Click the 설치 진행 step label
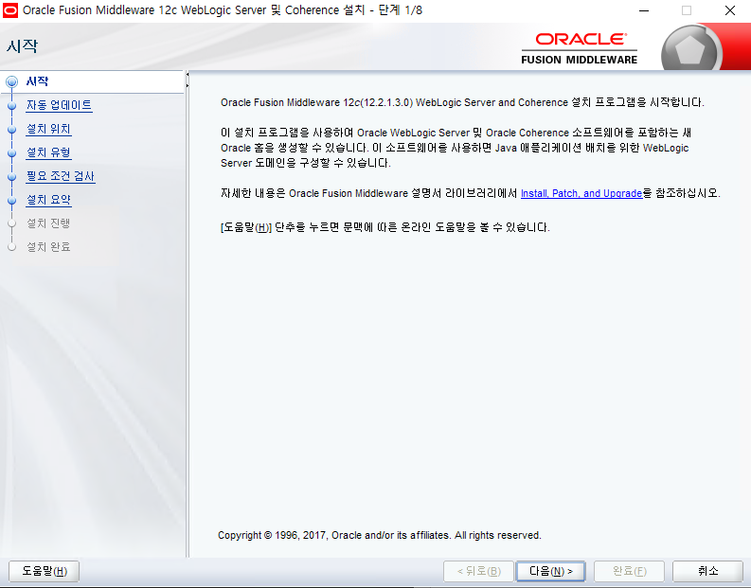Screen dimensions: 751x588 click(48, 223)
